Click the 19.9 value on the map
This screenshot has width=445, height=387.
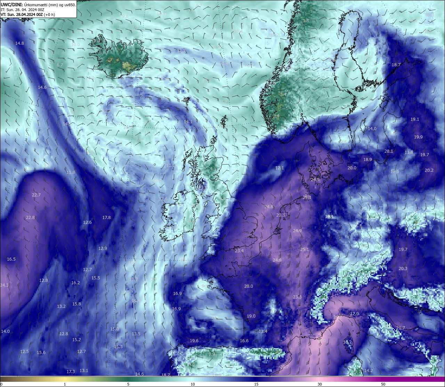(418, 137)
